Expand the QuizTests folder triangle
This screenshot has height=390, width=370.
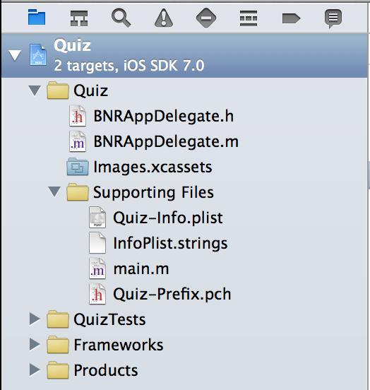coord(35,319)
